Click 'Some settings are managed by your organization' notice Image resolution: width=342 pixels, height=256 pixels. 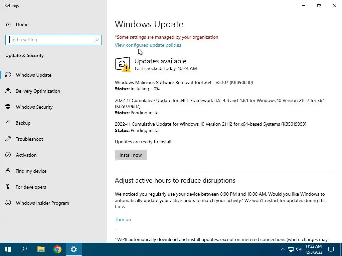pos(166,37)
